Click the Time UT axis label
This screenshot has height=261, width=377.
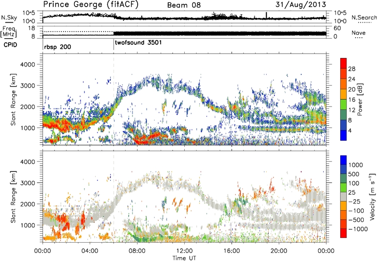pos(184,258)
